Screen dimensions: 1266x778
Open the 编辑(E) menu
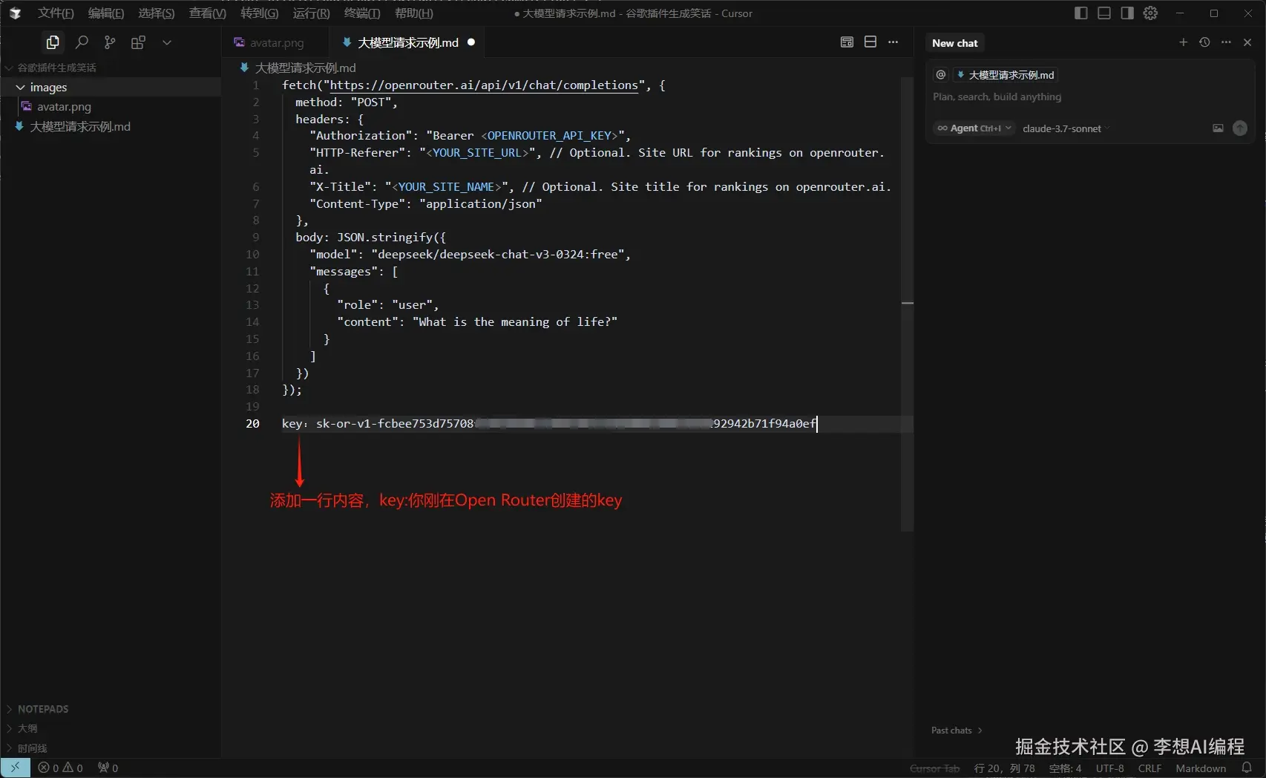click(x=106, y=13)
